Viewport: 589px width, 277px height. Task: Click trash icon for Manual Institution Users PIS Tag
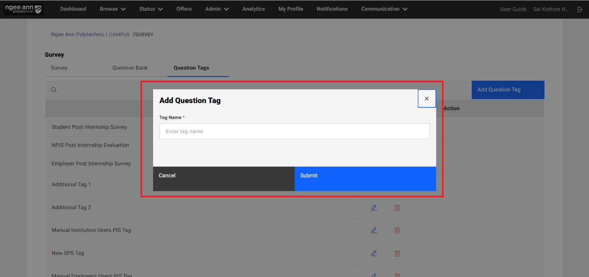397,230
